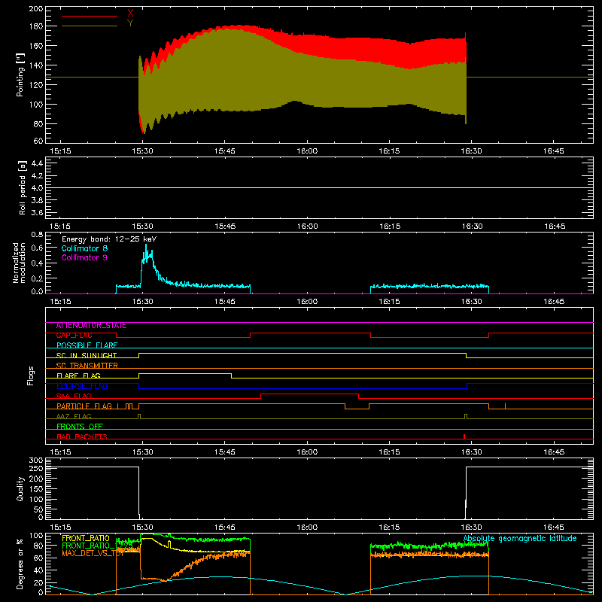602x602 pixels.
Task: Click the 'SAA_FLAG' flag label
Action: point(74,396)
